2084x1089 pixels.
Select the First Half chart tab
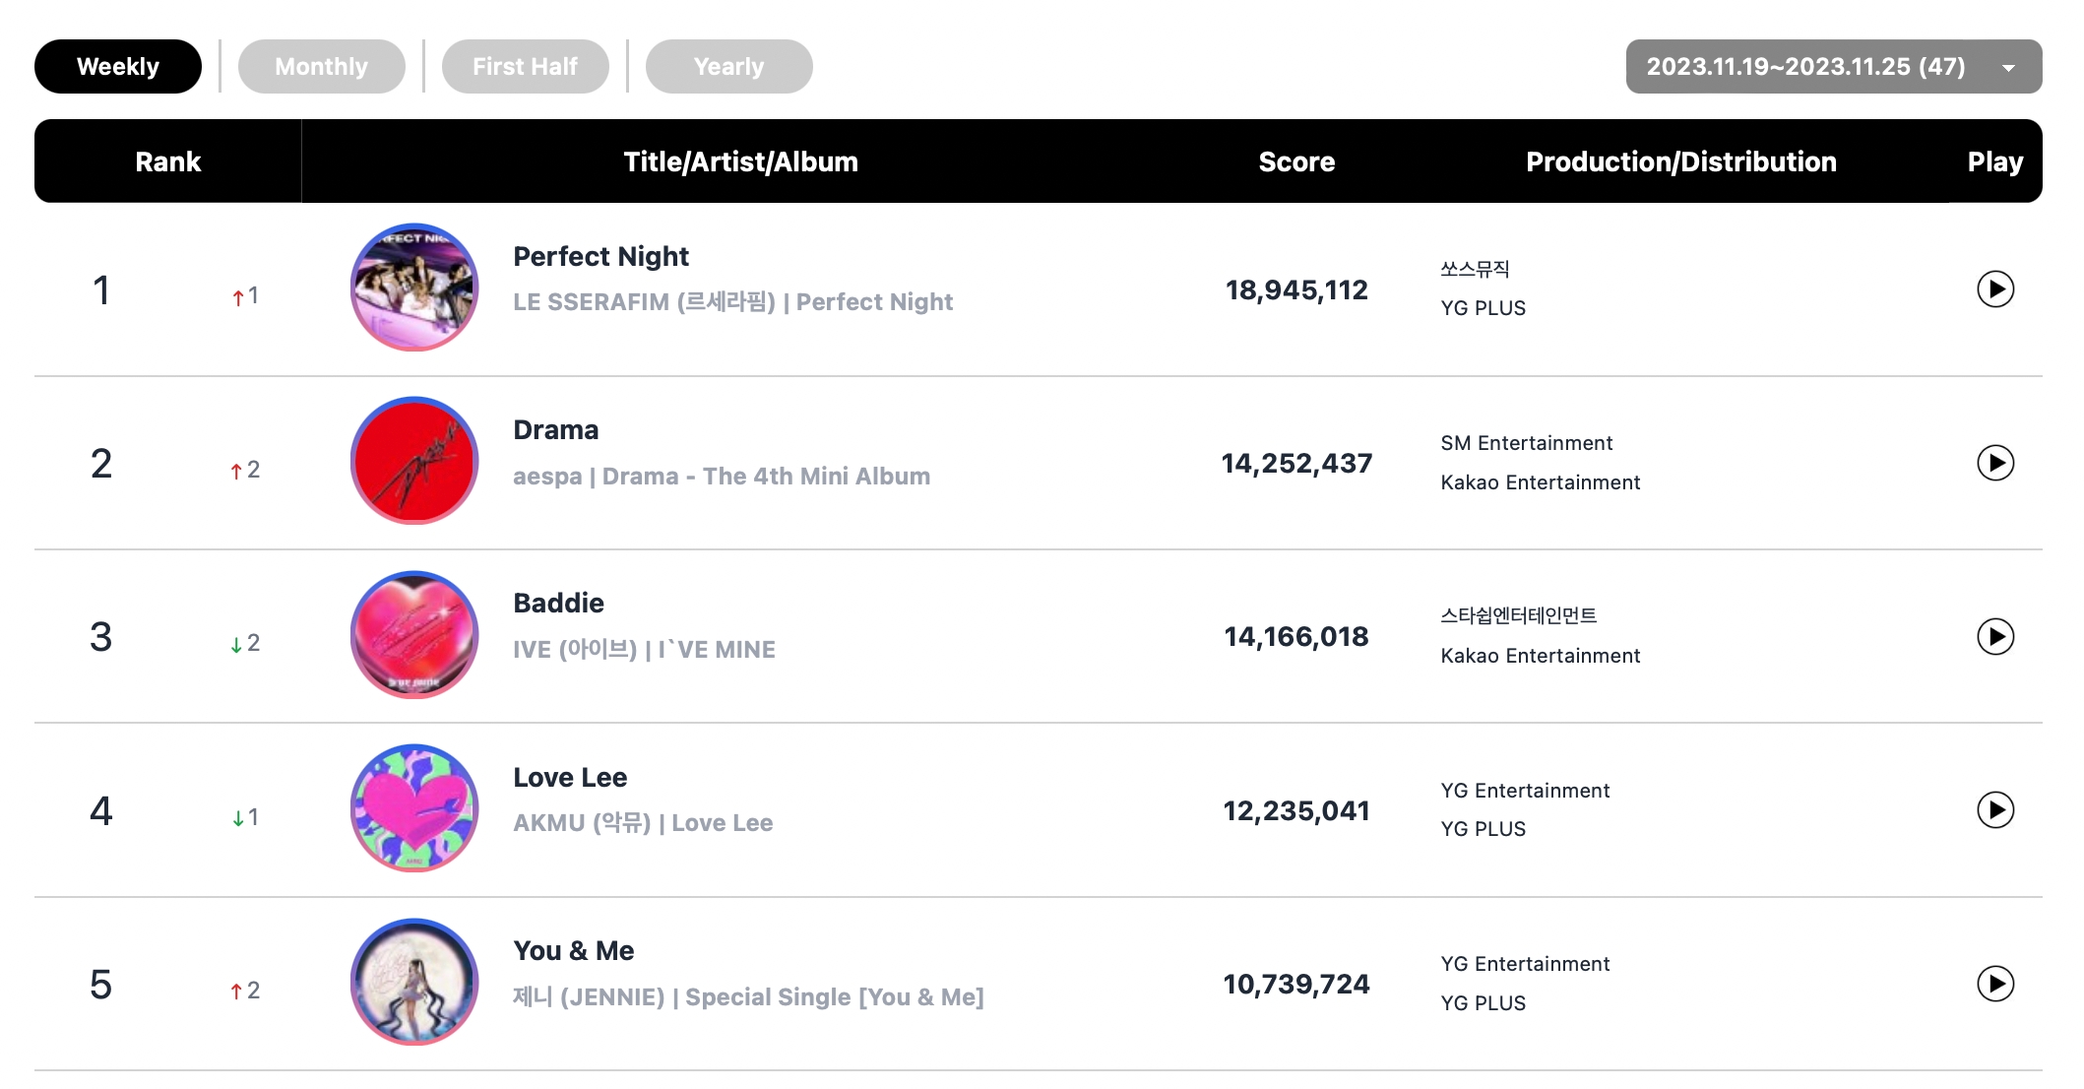pyautogui.click(x=525, y=67)
